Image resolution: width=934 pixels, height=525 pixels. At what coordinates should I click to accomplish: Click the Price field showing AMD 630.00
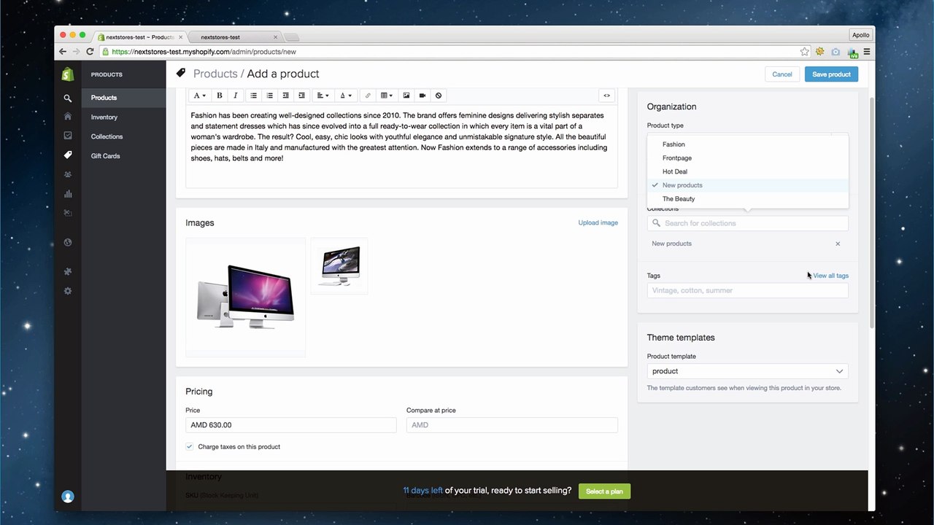(291, 425)
